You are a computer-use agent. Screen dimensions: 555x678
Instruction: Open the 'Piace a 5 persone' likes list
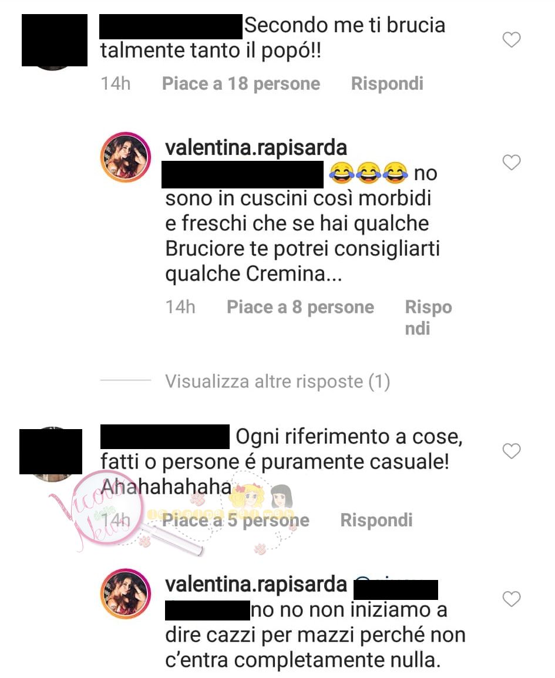tap(236, 520)
